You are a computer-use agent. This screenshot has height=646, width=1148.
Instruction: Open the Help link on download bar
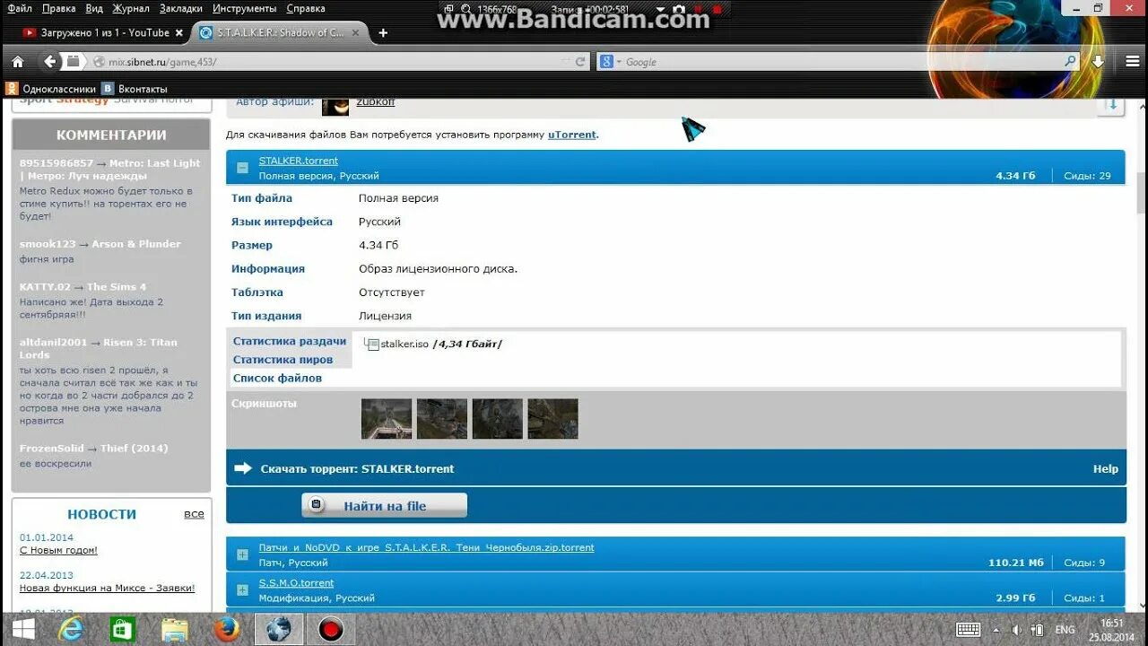pyautogui.click(x=1106, y=468)
